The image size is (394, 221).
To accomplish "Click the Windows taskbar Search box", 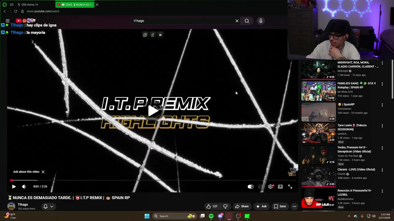I will click(175, 216).
